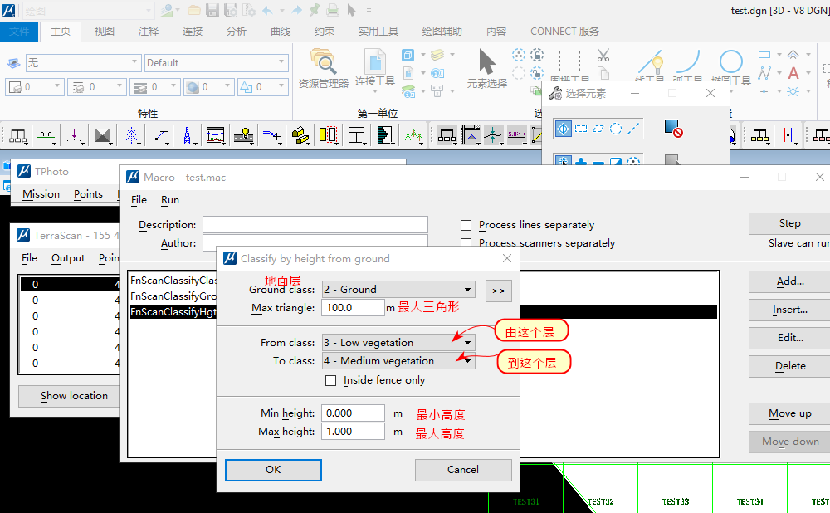Click the Move up button
The height and width of the screenshot is (513, 830).
[790, 413]
